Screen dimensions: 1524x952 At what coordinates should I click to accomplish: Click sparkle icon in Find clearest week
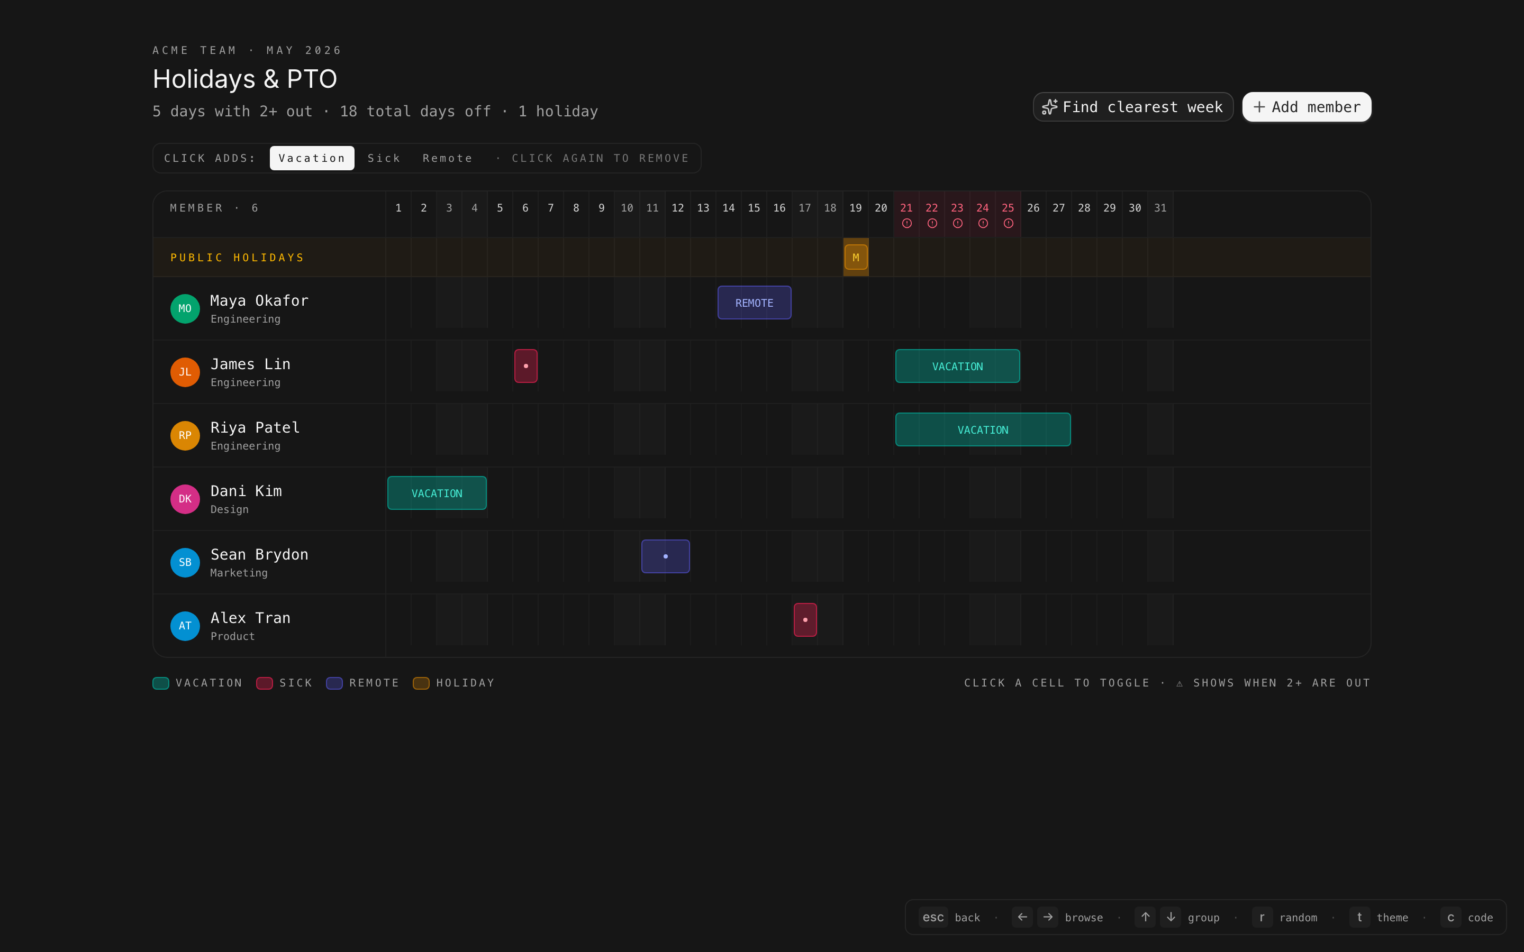tap(1049, 107)
